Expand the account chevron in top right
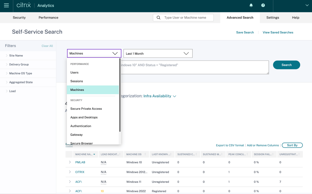Image resolution: width=312 pixels, height=194 pixels. [x=307, y=6]
